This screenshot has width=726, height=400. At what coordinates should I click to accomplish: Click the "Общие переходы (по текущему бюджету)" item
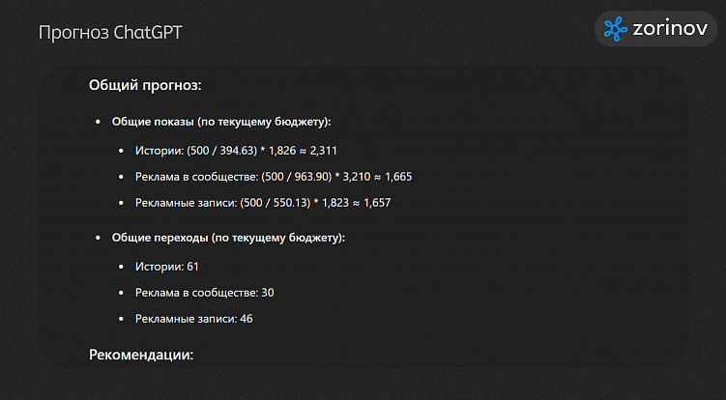[x=229, y=238]
